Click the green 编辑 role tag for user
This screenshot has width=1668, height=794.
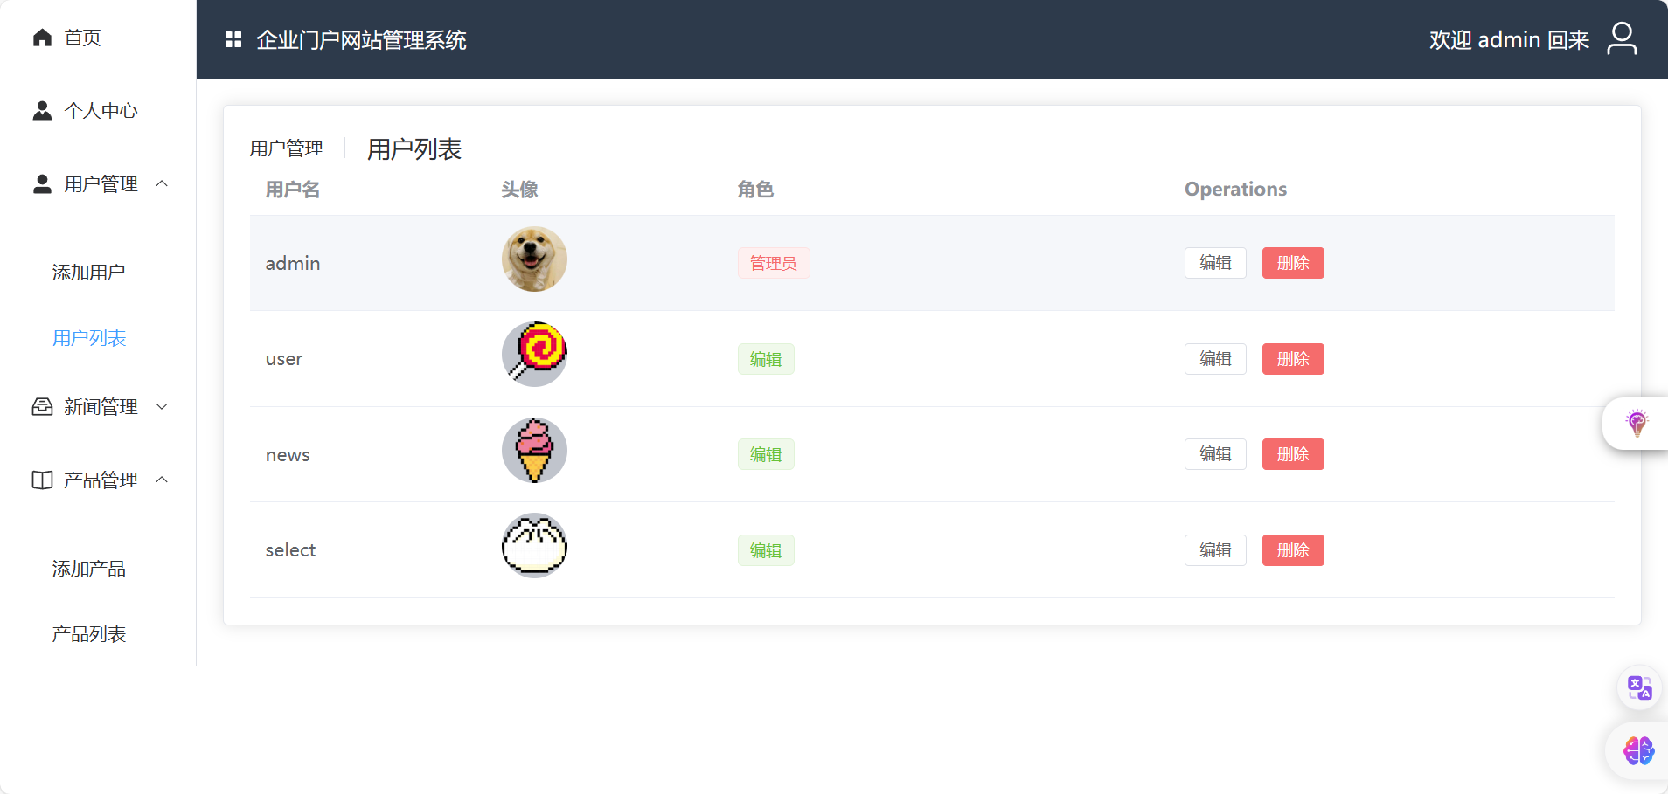pyautogui.click(x=766, y=359)
